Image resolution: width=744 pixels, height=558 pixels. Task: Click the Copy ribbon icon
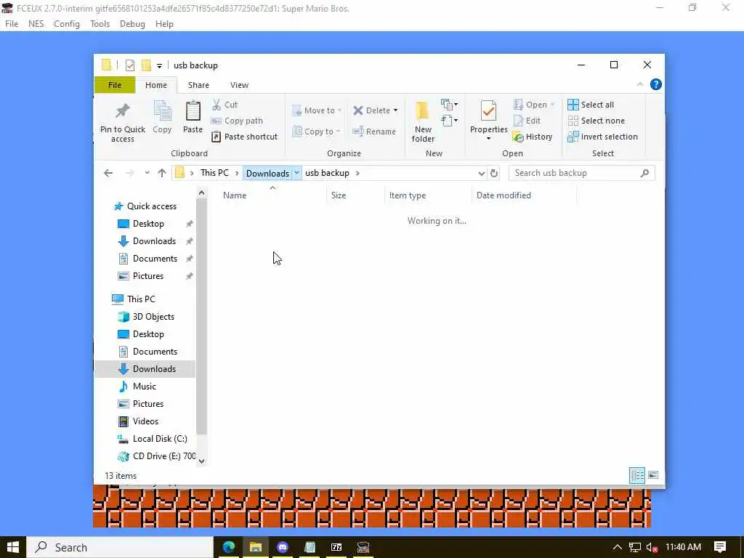[x=162, y=117]
